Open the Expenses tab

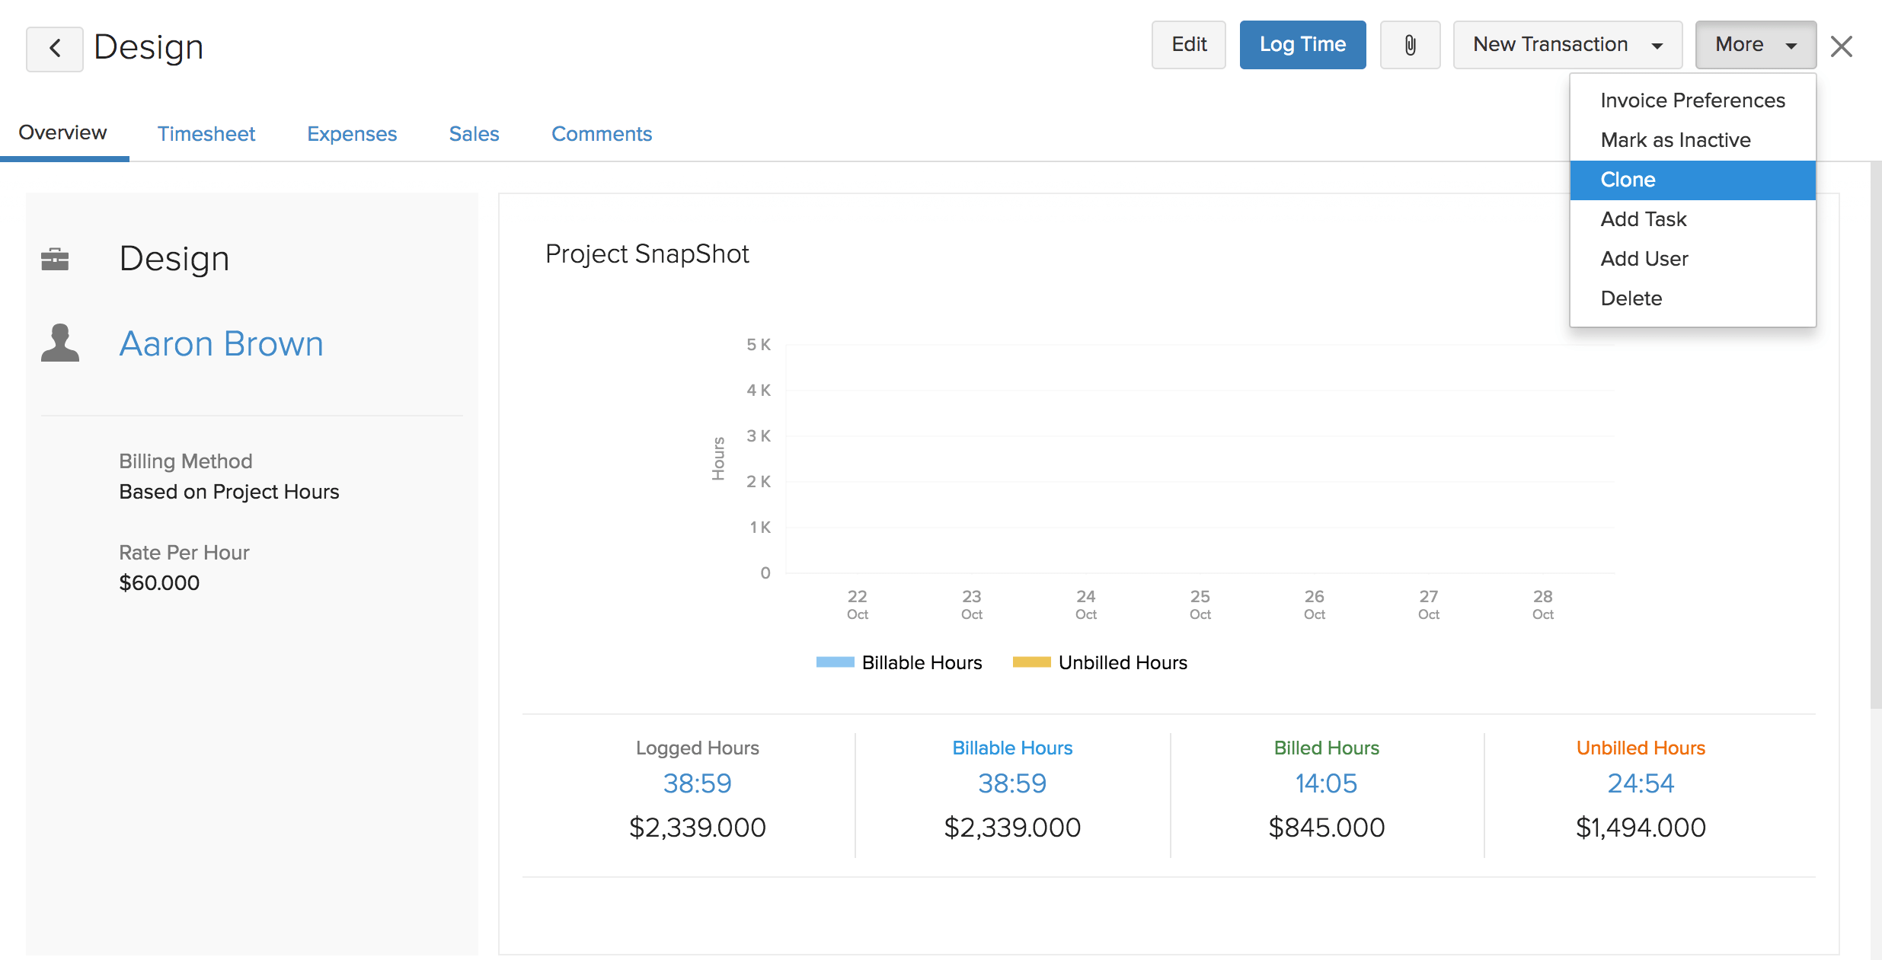(x=351, y=134)
